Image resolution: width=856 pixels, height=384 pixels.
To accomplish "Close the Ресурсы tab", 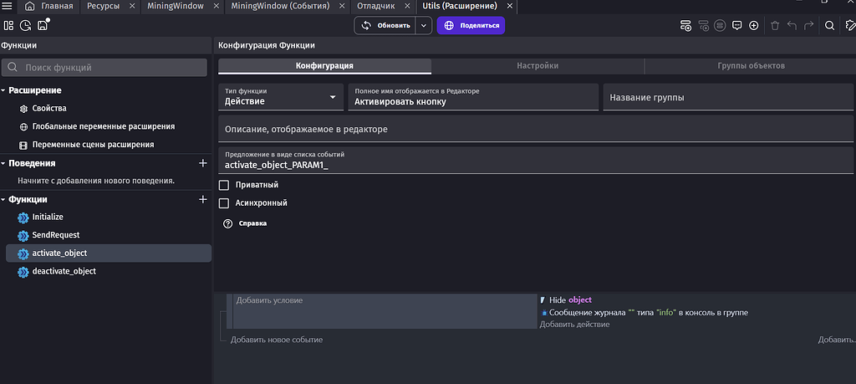I will tap(132, 6).
